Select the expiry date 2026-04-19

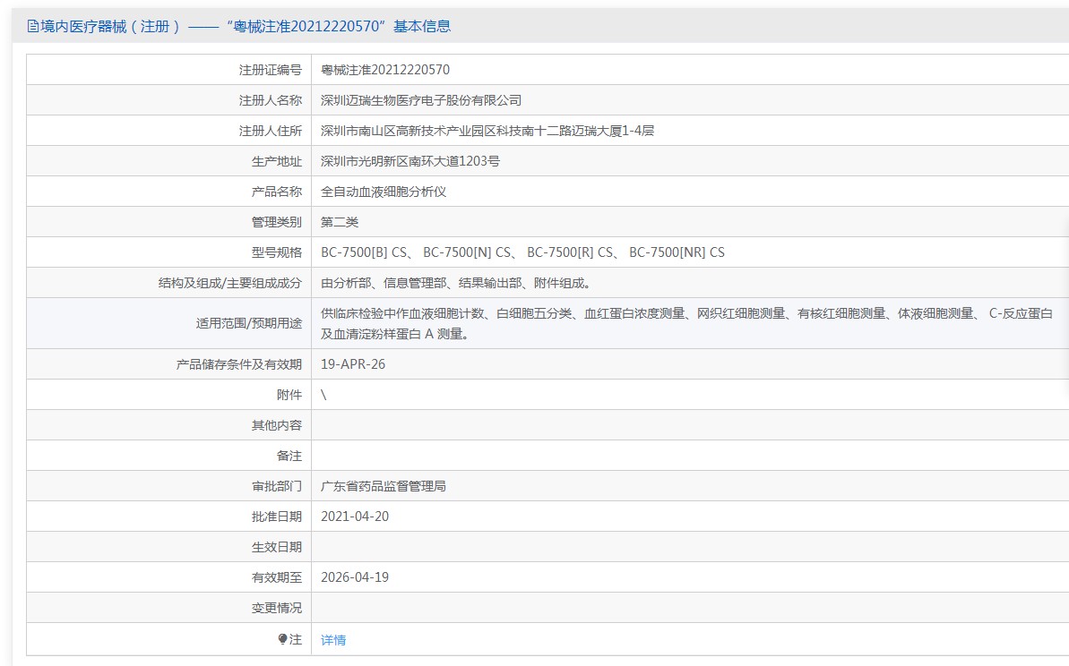(x=355, y=577)
